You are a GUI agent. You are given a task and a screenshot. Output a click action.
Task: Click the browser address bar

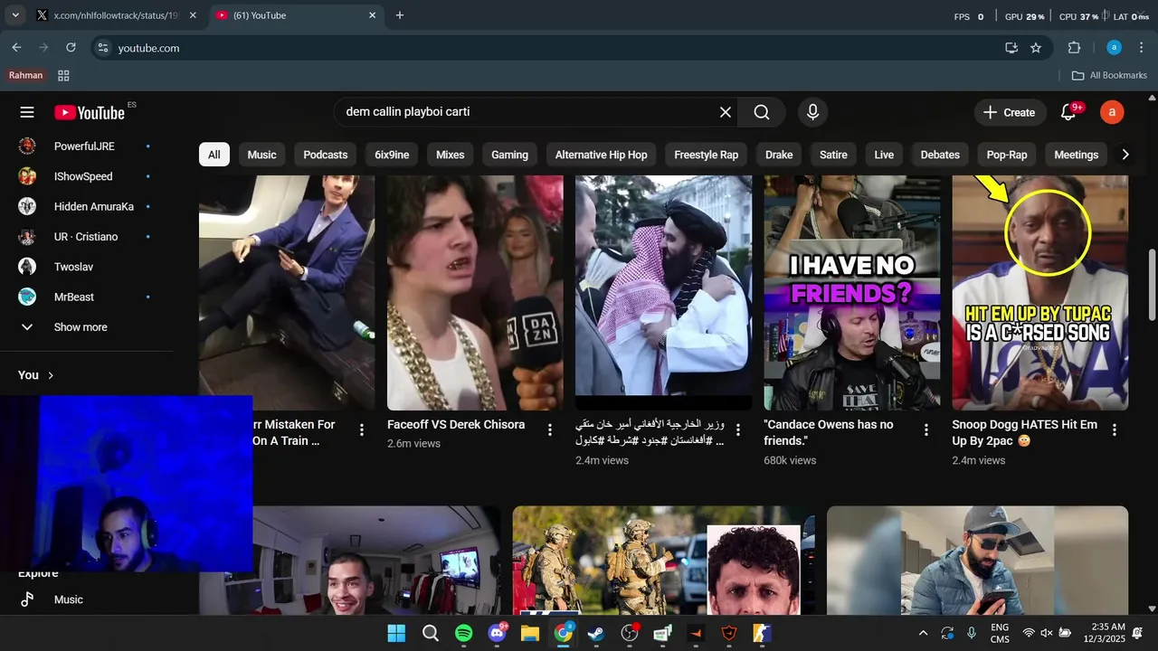[x=543, y=48]
